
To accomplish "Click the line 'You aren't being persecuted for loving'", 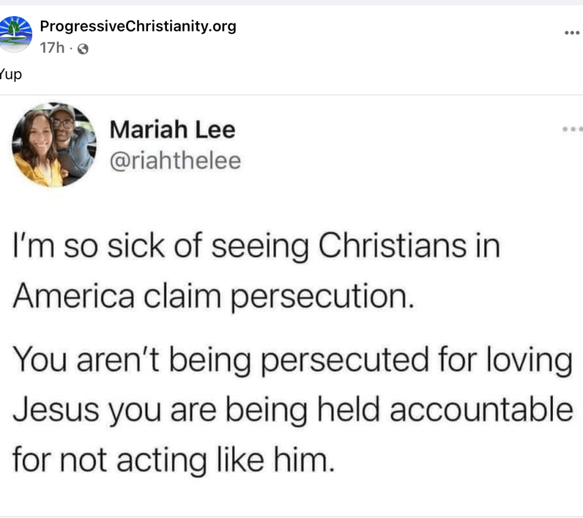I will pyautogui.click(x=293, y=361).
